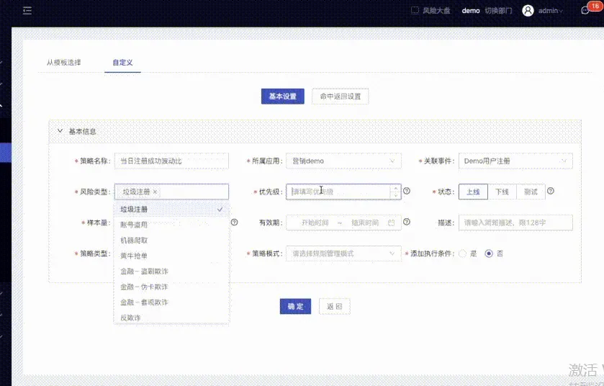Click help icon next to 有效期
Screen dimensions: 604x386
tap(407, 222)
